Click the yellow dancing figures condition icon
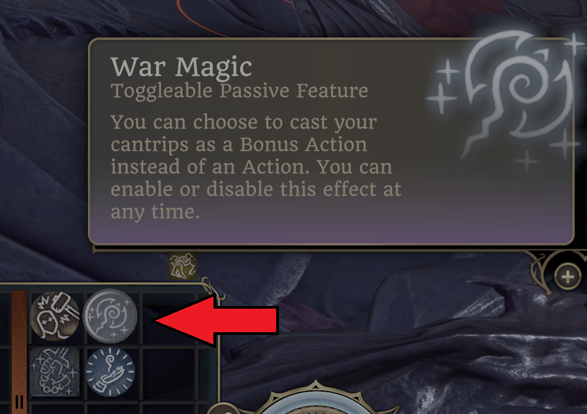Image resolution: width=587 pixels, height=414 pixels. tap(182, 266)
